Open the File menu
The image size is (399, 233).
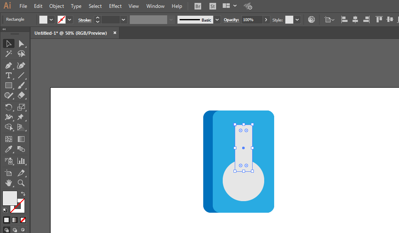23,6
